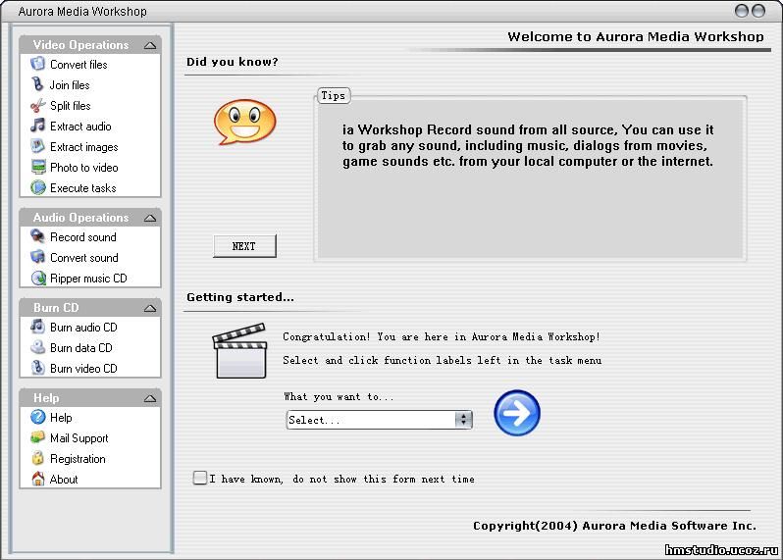
Task: Click the Convert sound icon
Action: [38, 257]
